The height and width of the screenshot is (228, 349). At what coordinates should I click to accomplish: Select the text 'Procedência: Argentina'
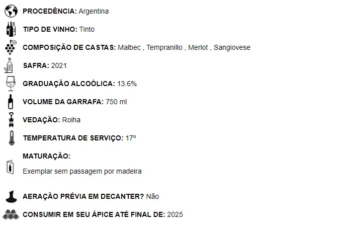65,11
